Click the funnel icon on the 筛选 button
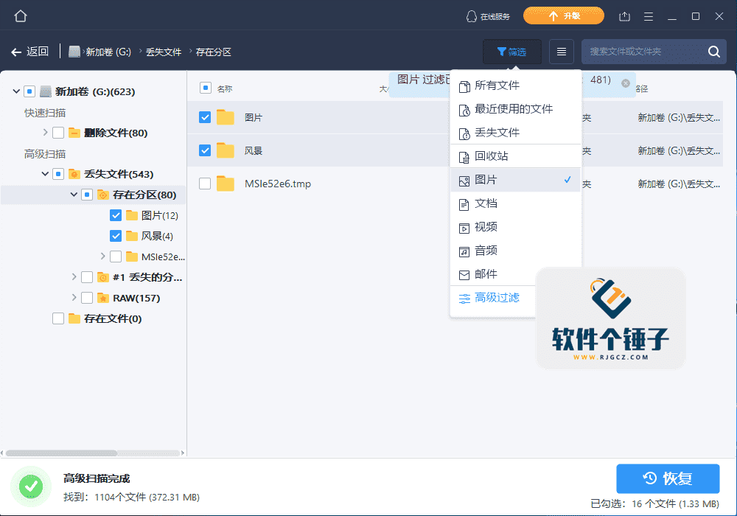 [x=500, y=51]
